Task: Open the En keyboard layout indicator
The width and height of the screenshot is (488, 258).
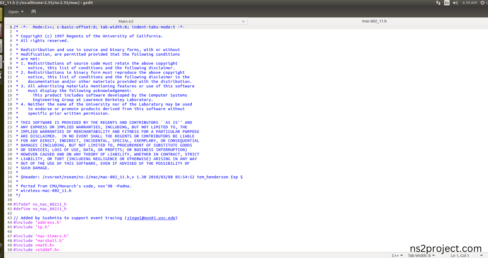Action: [x=447, y=3]
